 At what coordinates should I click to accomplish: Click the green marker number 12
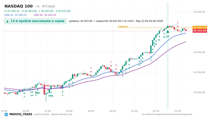pyautogui.click(x=164, y=37)
